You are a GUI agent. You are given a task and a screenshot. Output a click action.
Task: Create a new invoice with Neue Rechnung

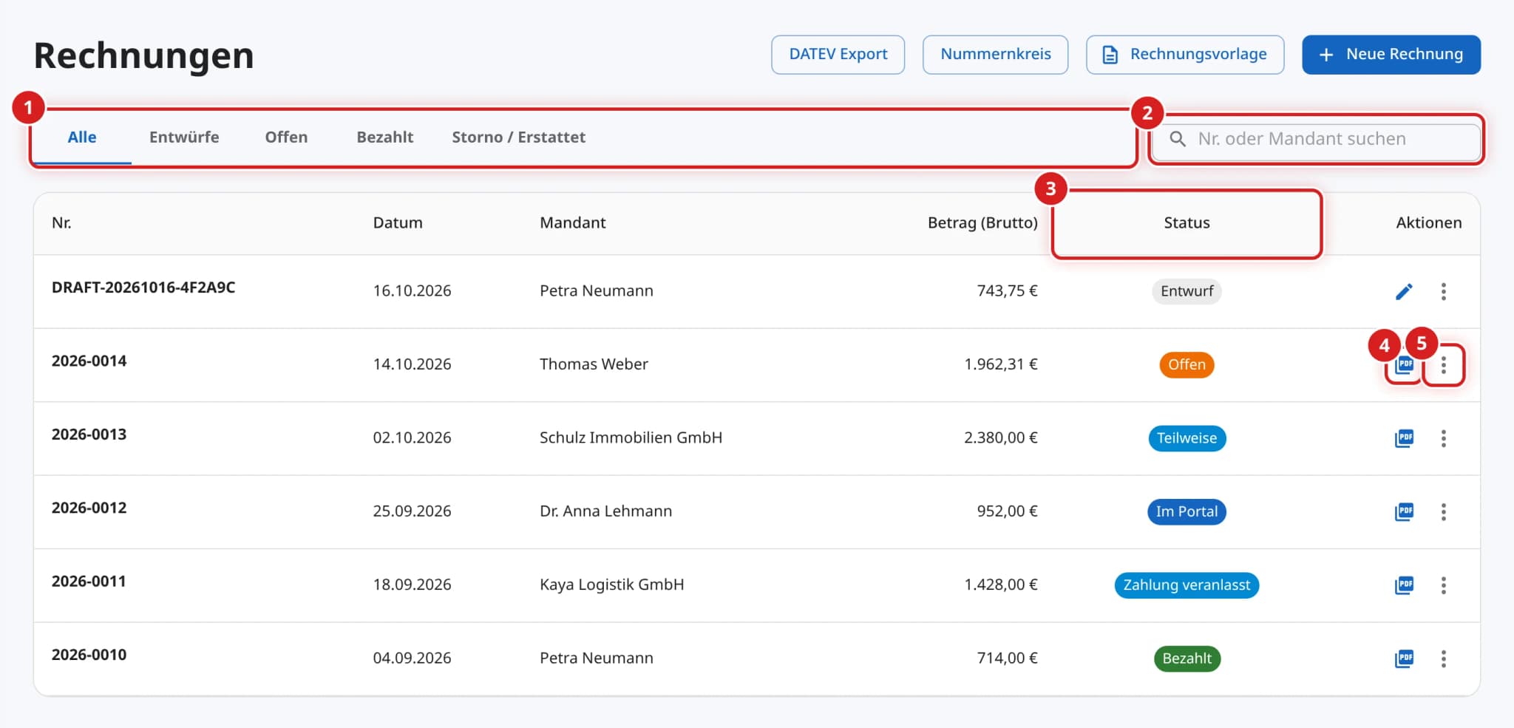click(1391, 55)
